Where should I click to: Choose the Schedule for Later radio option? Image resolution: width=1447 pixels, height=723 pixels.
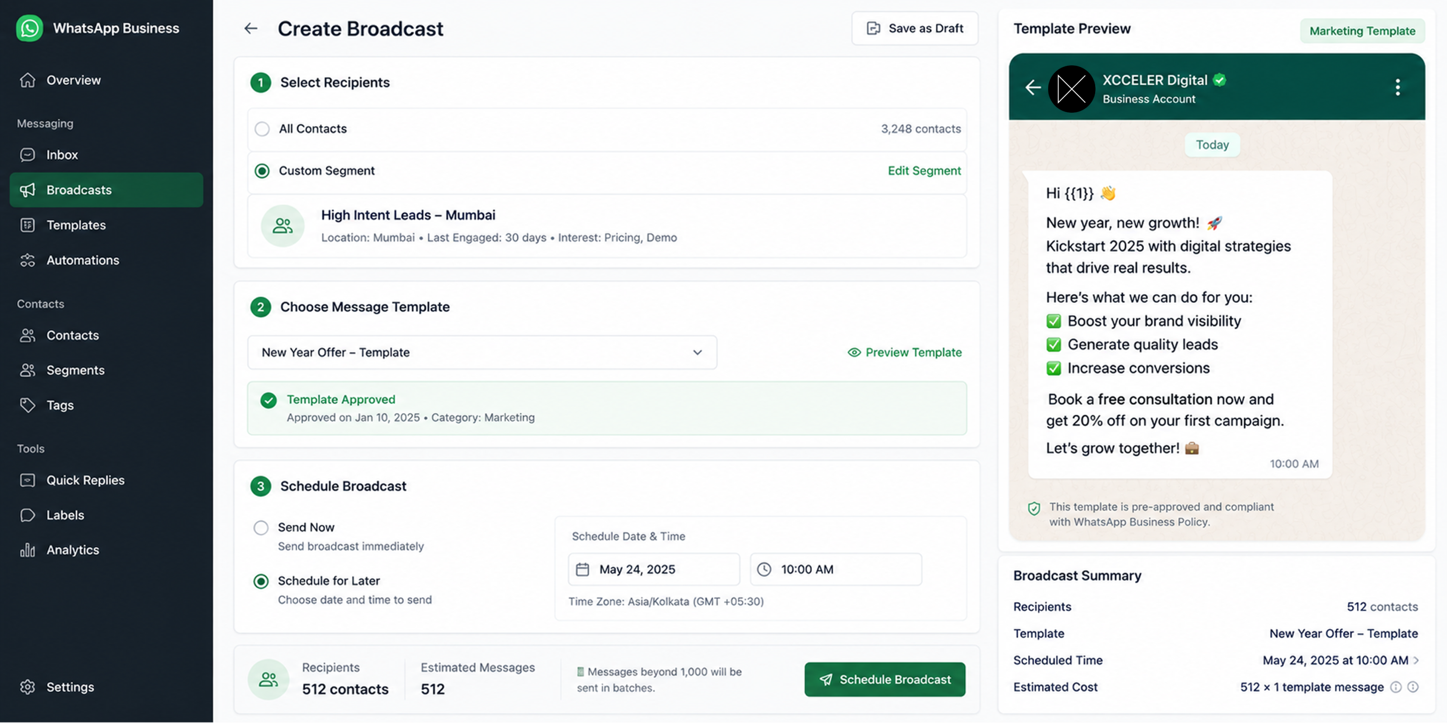tap(261, 581)
